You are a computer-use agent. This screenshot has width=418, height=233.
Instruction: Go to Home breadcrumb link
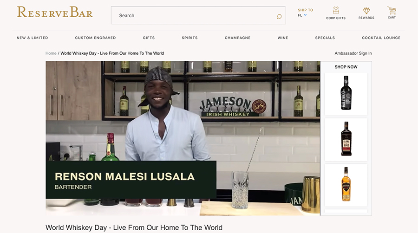[51, 53]
